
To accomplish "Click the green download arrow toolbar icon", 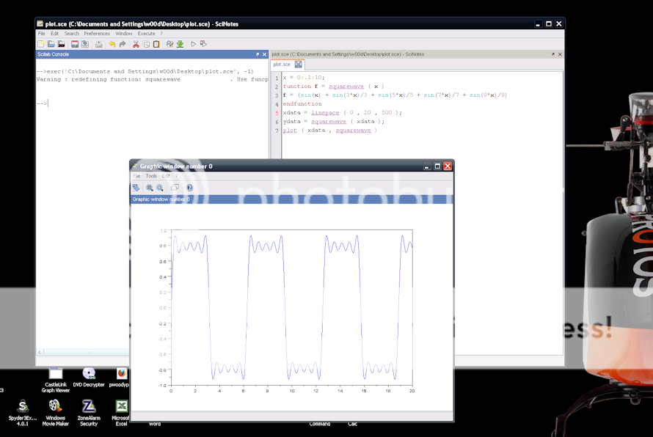I will (x=180, y=44).
